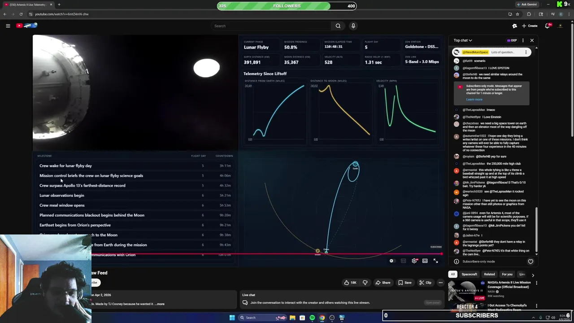Click the Open panel button for live chat
Image resolution: width=574 pixels, height=323 pixels.
(433, 302)
